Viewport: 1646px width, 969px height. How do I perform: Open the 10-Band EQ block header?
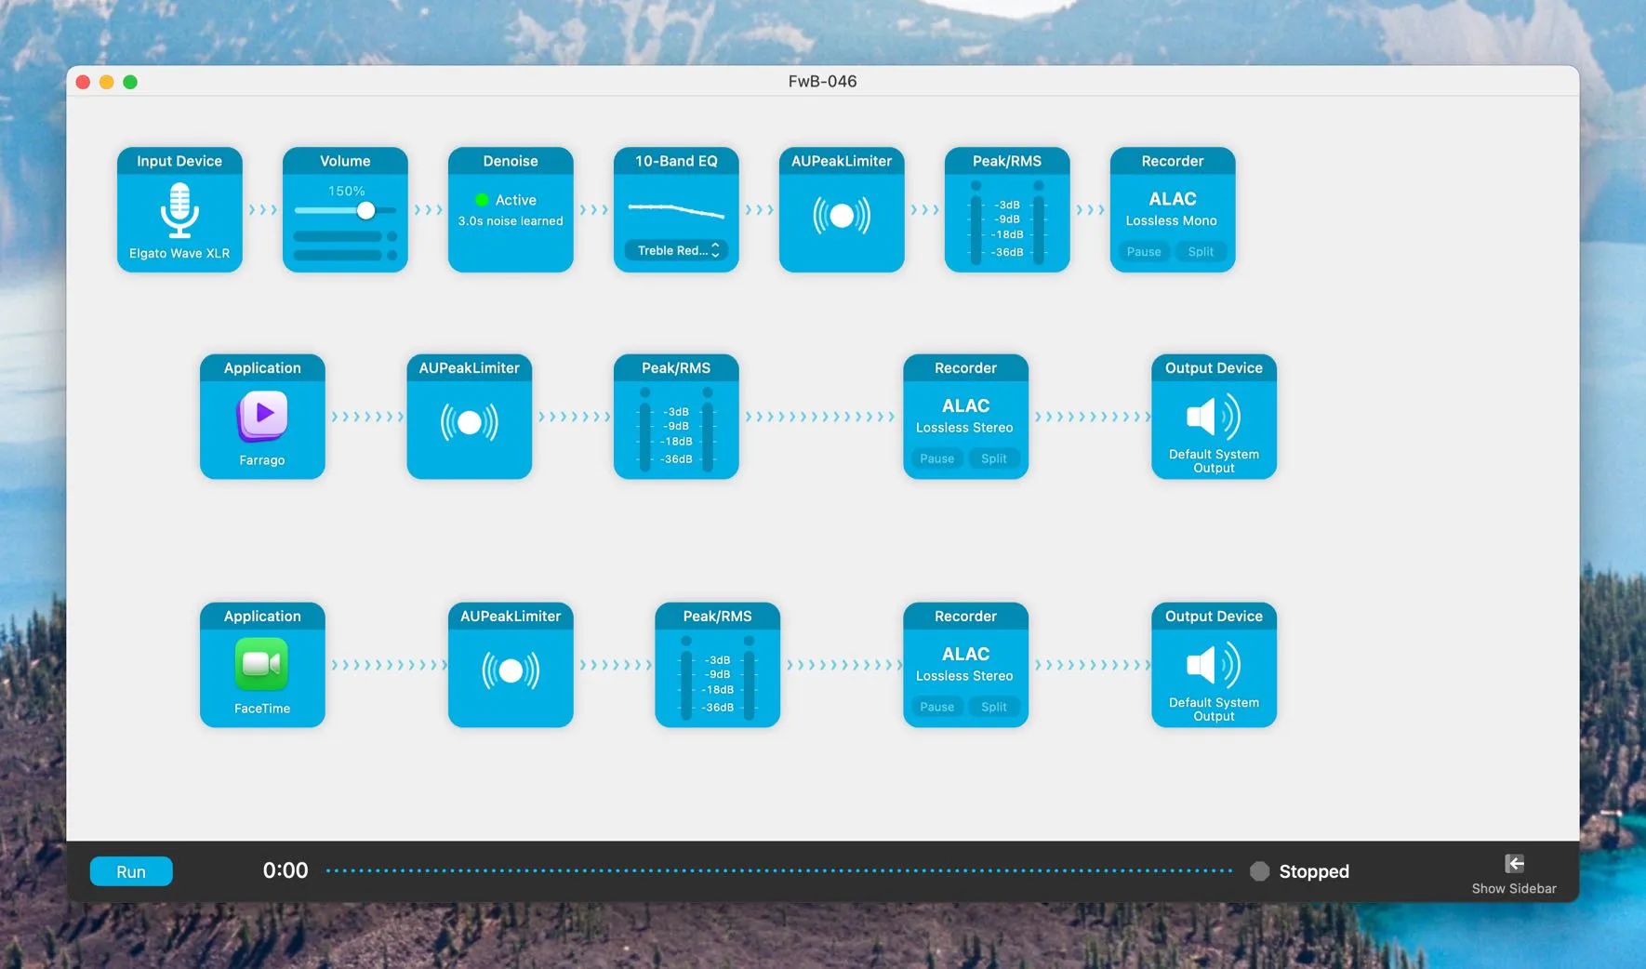(x=676, y=161)
